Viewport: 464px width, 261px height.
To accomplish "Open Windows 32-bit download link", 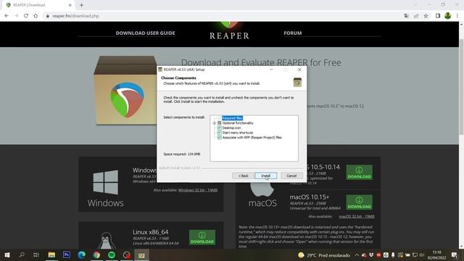I will (x=198, y=190).
